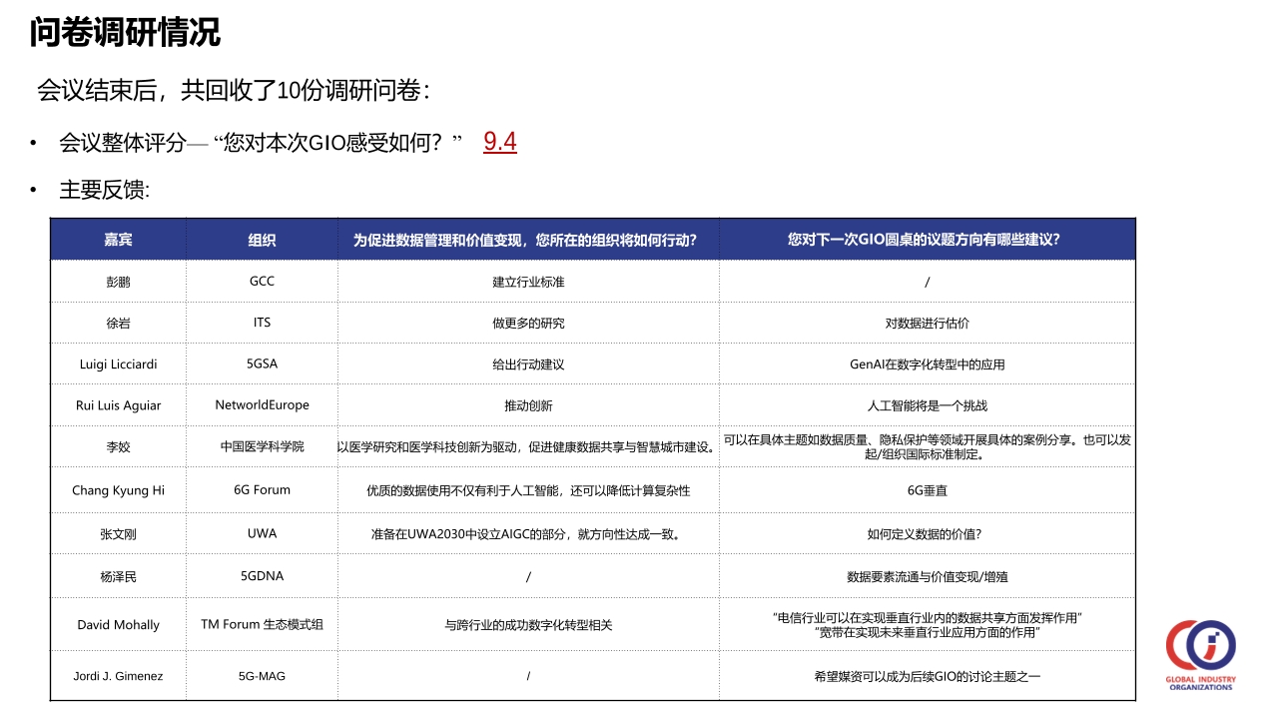Click the 组织 column header
Screen dimensions: 1278x719
pyautogui.click(x=262, y=240)
